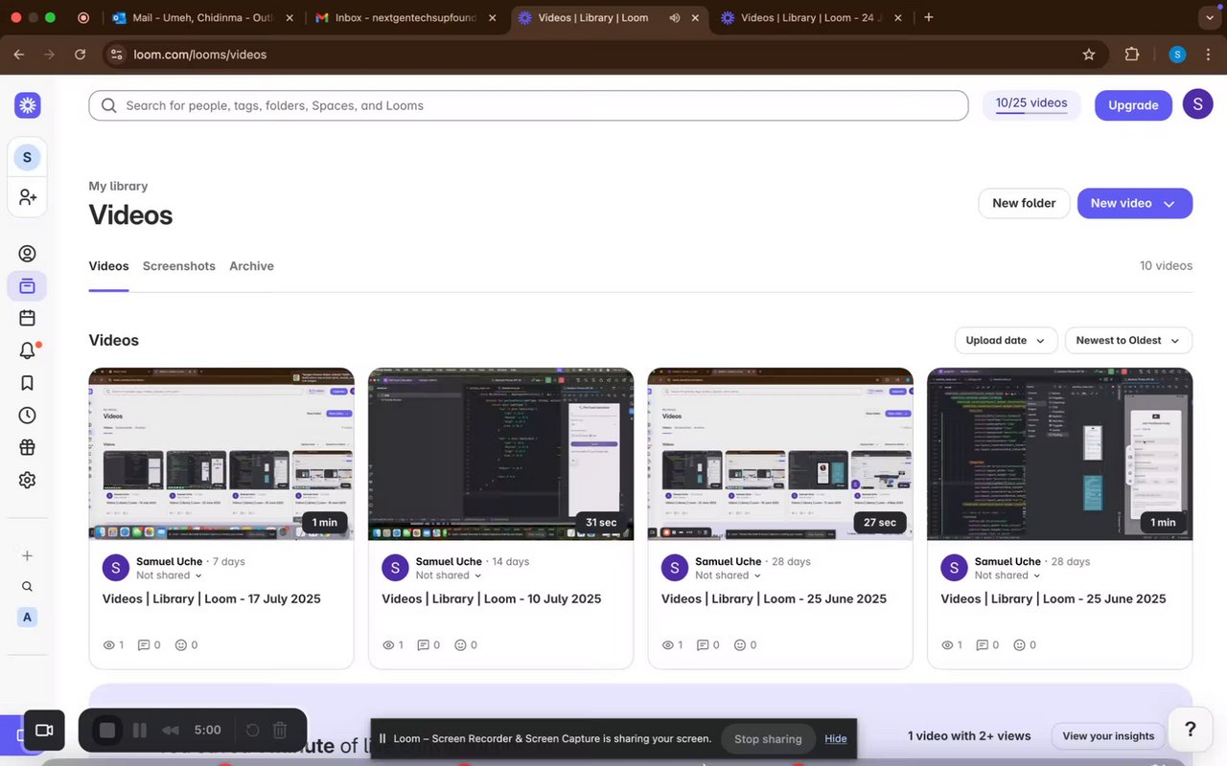Delete the recording with trash icon
The image size is (1227, 766).
click(280, 731)
